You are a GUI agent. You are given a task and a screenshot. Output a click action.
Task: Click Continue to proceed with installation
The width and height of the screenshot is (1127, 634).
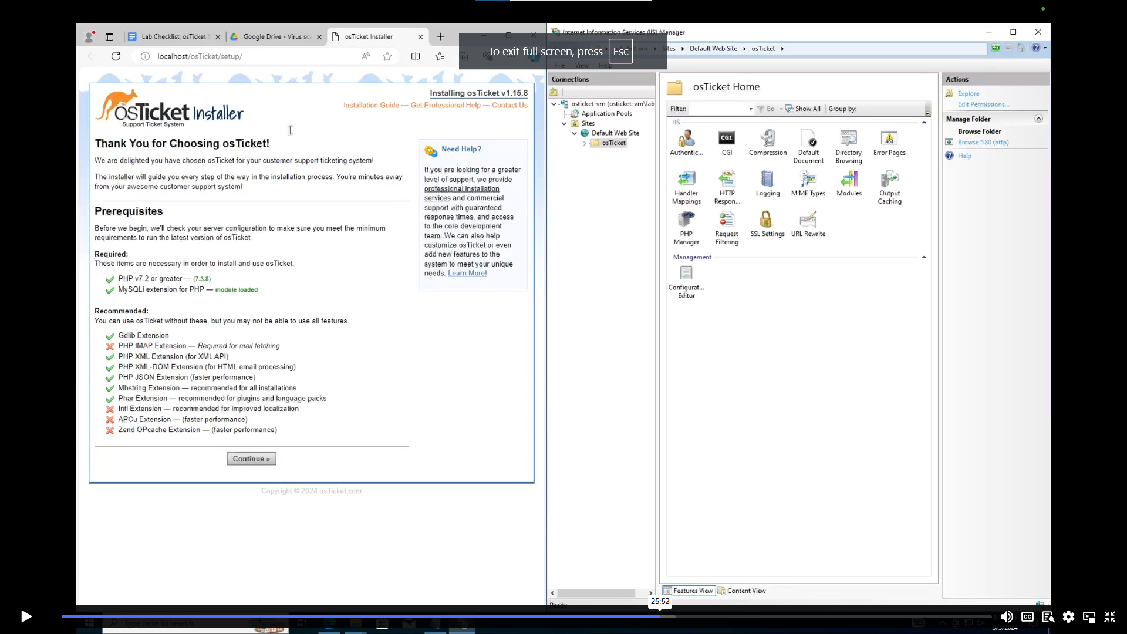(x=251, y=458)
